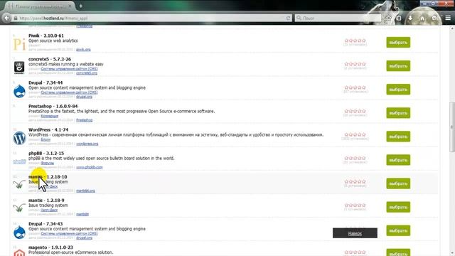Open the phpBB Форумы category link

click(x=48, y=163)
